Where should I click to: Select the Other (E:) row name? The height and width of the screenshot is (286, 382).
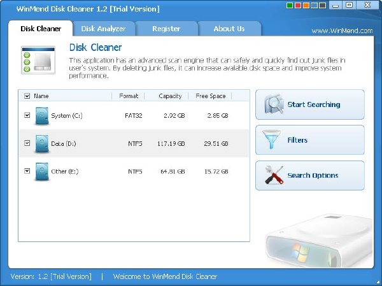[65, 171]
